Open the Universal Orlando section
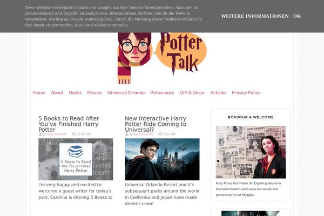Viewport: 324px width, 216px height. [x=126, y=92]
